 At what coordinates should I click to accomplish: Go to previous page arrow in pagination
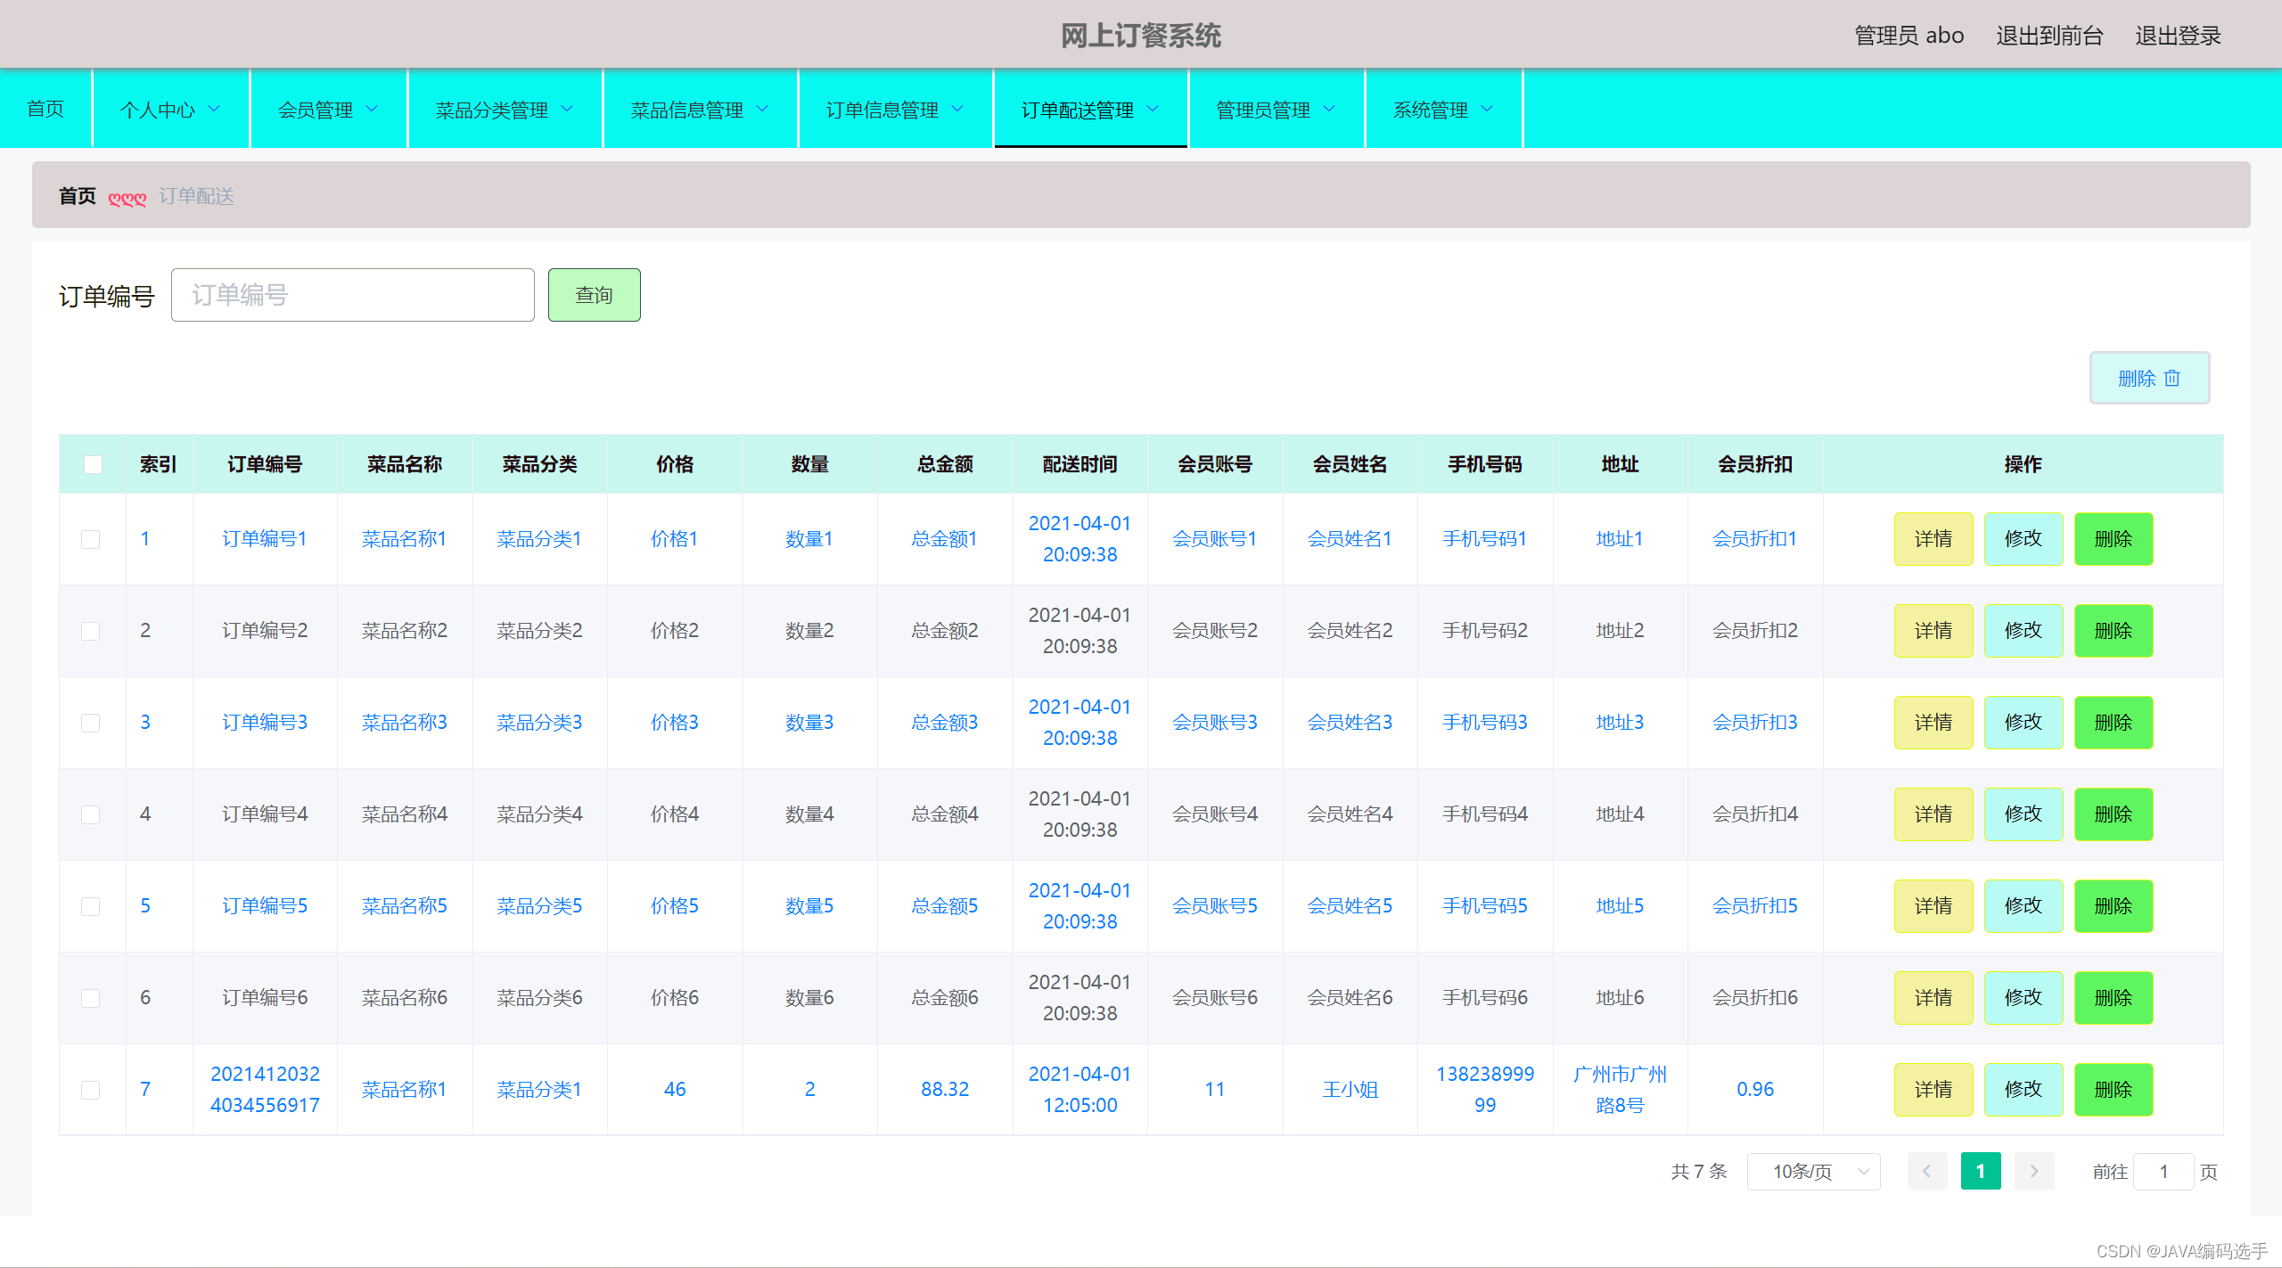tap(1926, 1171)
